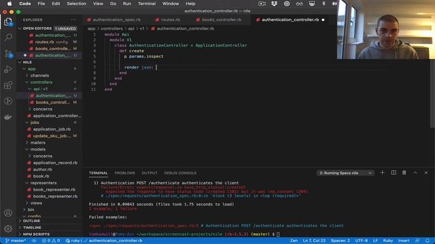Open the Accounts menu icon
The height and width of the screenshot is (244, 435).
coord(8,213)
